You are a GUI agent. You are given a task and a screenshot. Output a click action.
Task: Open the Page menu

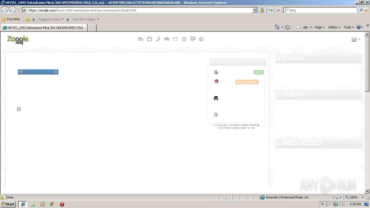[320, 27]
